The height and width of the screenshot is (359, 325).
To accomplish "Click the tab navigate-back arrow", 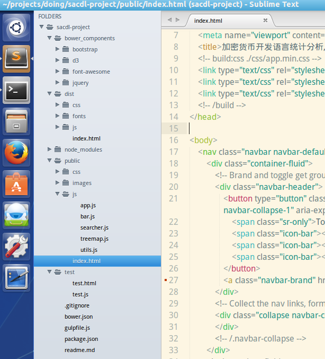I will (170, 20).
